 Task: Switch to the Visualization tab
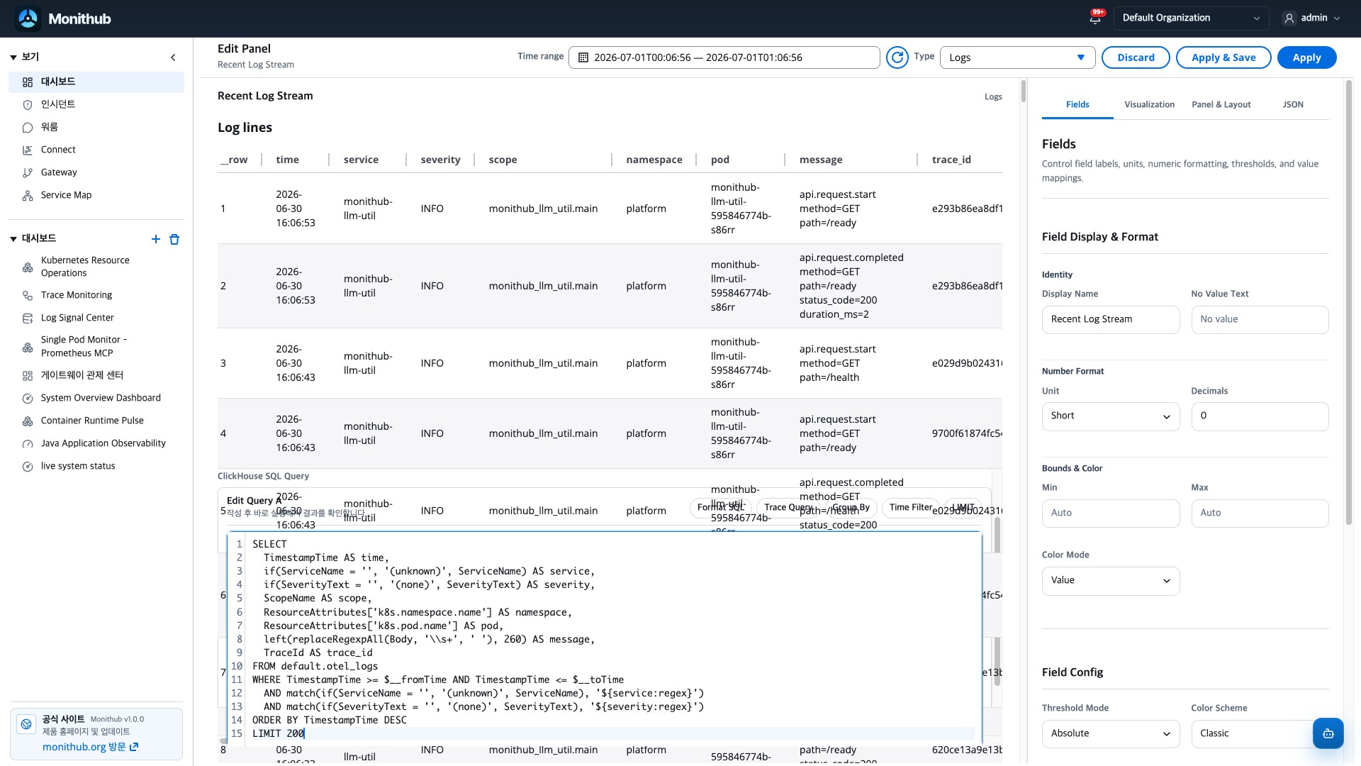(1149, 104)
